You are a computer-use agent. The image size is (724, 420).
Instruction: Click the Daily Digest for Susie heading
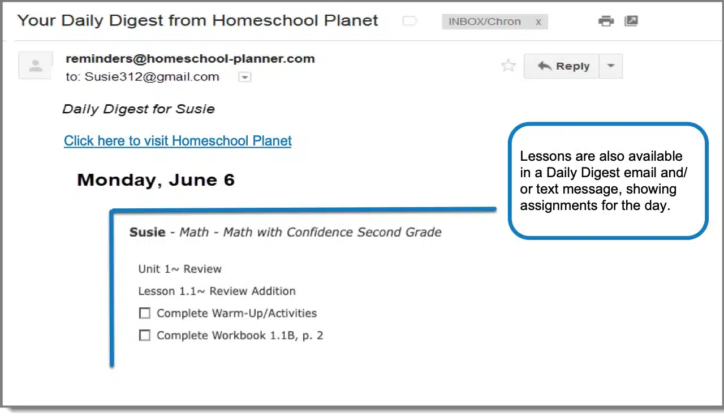(139, 109)
